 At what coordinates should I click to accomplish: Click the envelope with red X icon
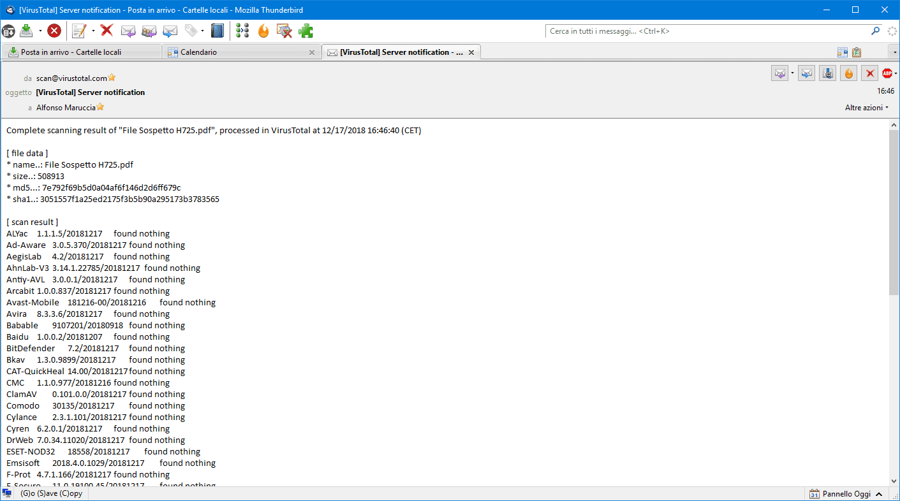coord(284,31)
